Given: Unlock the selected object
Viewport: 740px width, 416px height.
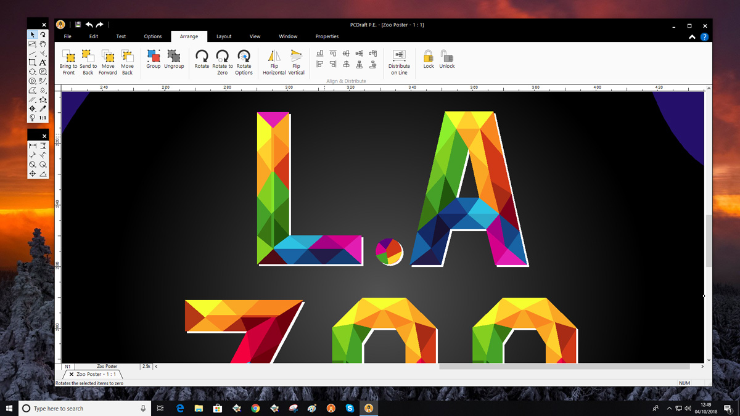Looking at the screenshot, I should click(447, 59).
